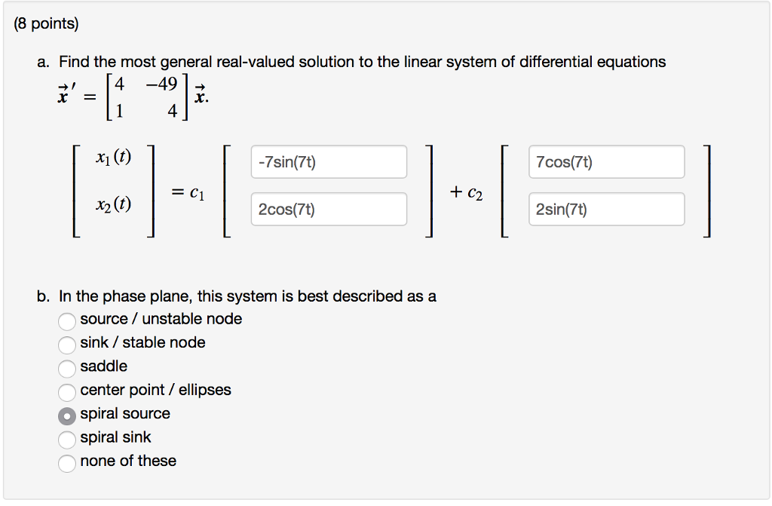Select the "spiral sink" radio button
The width and height of the screenshot is (772, 506).
coord(66,437)
